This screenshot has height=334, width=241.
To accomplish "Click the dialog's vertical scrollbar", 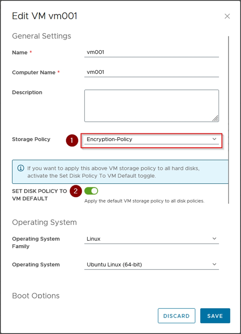I will click(228, 120).
